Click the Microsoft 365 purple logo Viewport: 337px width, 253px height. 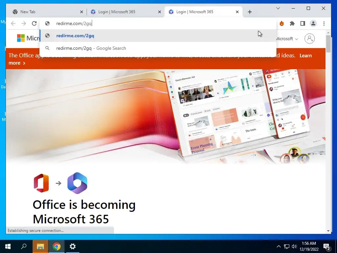pyautogui.click(x=77, y=183)
